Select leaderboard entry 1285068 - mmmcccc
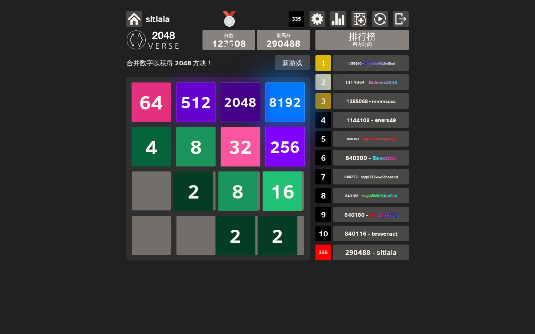Screen dimensions: 535x334 pos(371,101)
